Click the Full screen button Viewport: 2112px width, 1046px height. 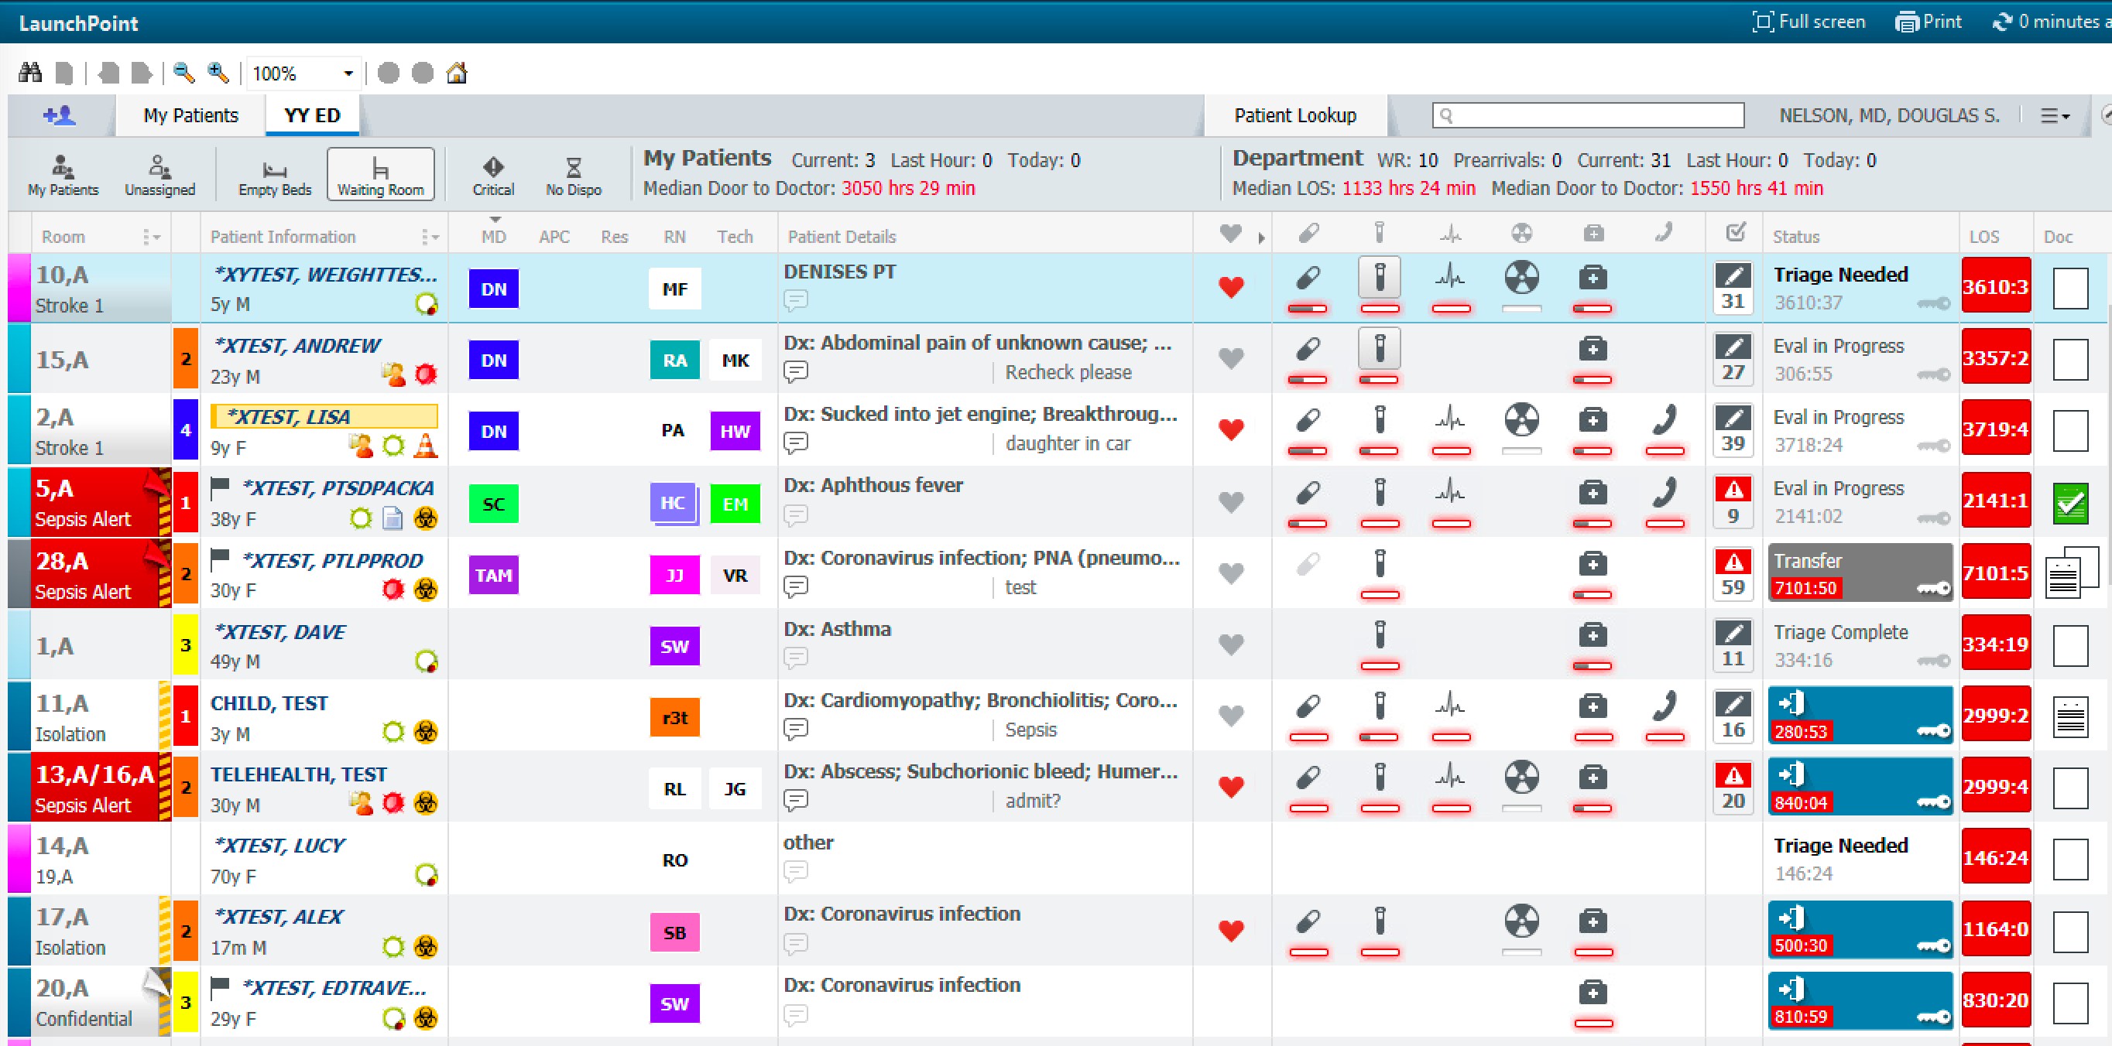click(x=1808, y=22)
